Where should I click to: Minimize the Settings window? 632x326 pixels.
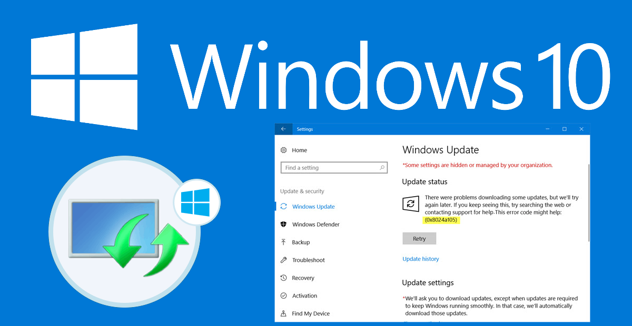point(547,129)
